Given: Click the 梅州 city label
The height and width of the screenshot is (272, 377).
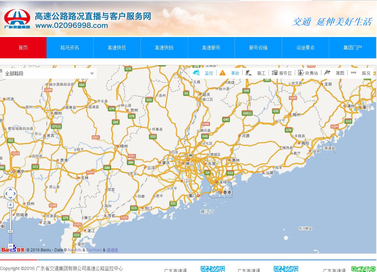Looking at the screenshot, I should pos(296,115).
